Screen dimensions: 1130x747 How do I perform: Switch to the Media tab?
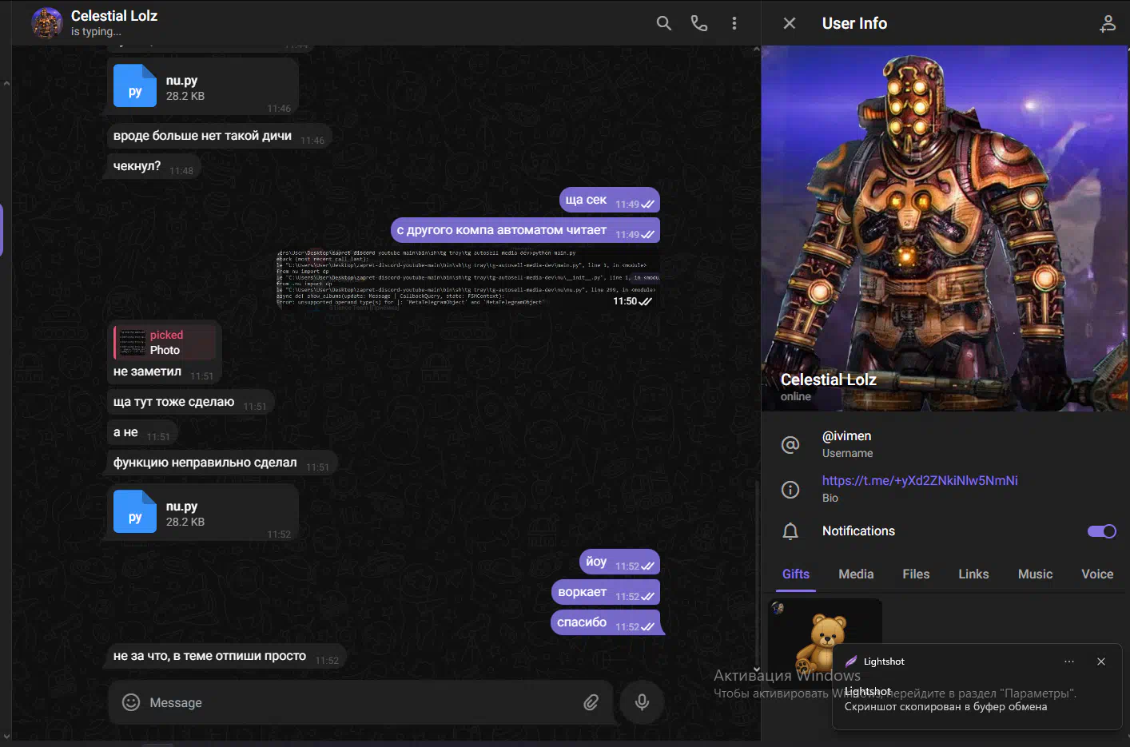(856, 574)
